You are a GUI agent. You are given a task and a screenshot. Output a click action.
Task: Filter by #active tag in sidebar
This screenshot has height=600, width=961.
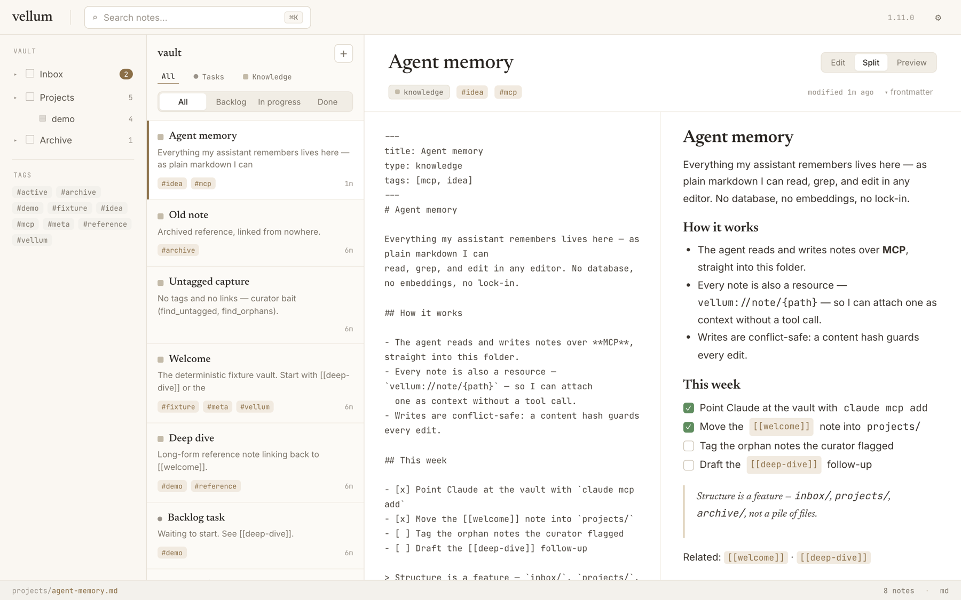pyautogui.click(x=32, y=192)
